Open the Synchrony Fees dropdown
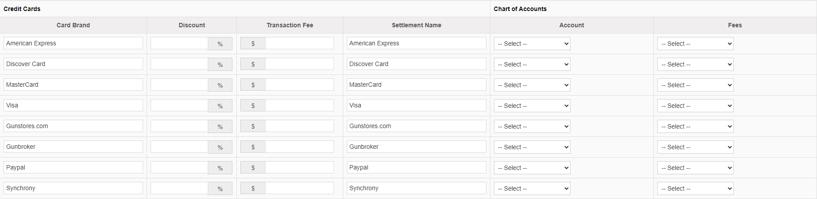 695,188
